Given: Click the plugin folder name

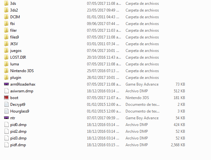Looking at the screenshot, I should 16,78.
